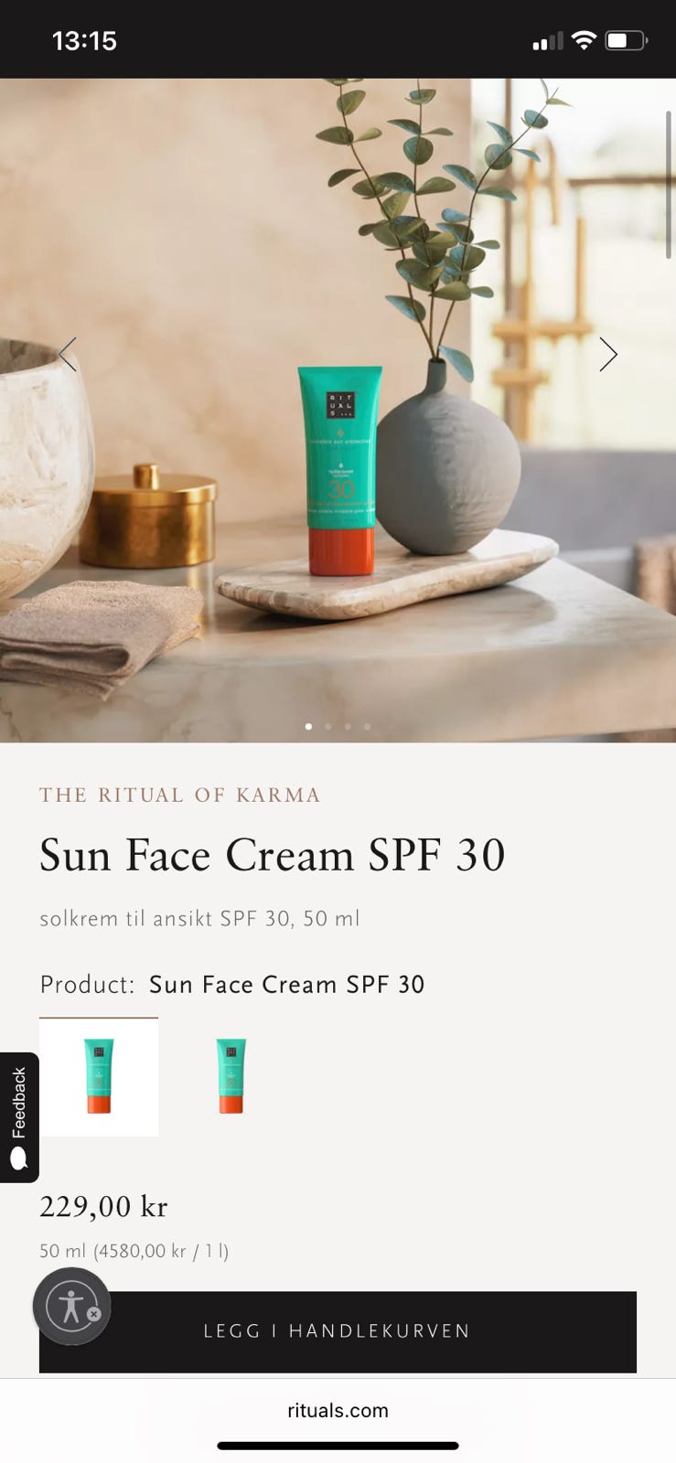Show the next product image arrow
Screen dimensions: 676x1463
tap(608, 354)
